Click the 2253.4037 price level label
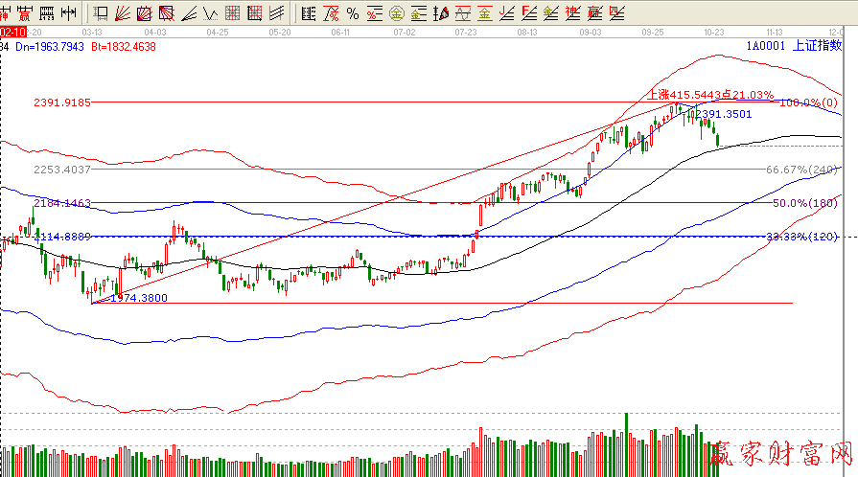This screenshot has height=477, width=858. [62, 170]
